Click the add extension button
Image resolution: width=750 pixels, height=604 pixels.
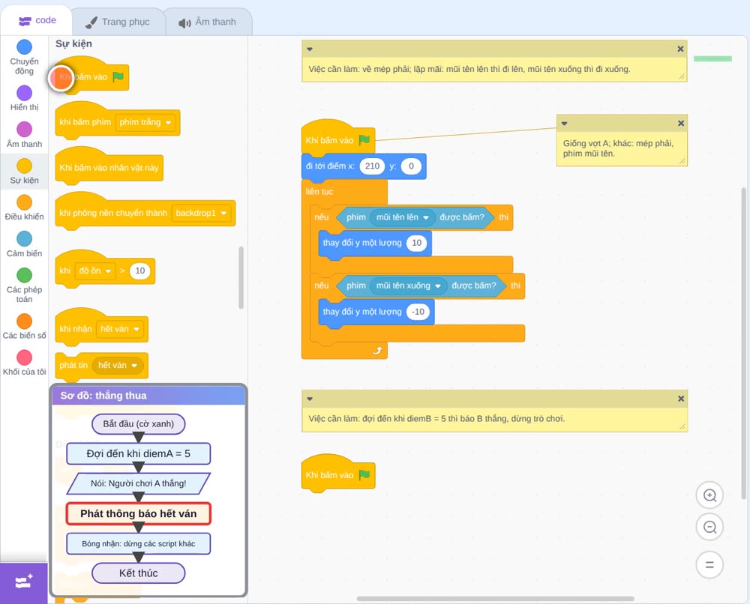pyautogui.click(x=24, y=582)
